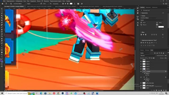The width and height of the screenshot is (169, 95).
Task: Lock position of layer
Action: (x=150, y=58)
